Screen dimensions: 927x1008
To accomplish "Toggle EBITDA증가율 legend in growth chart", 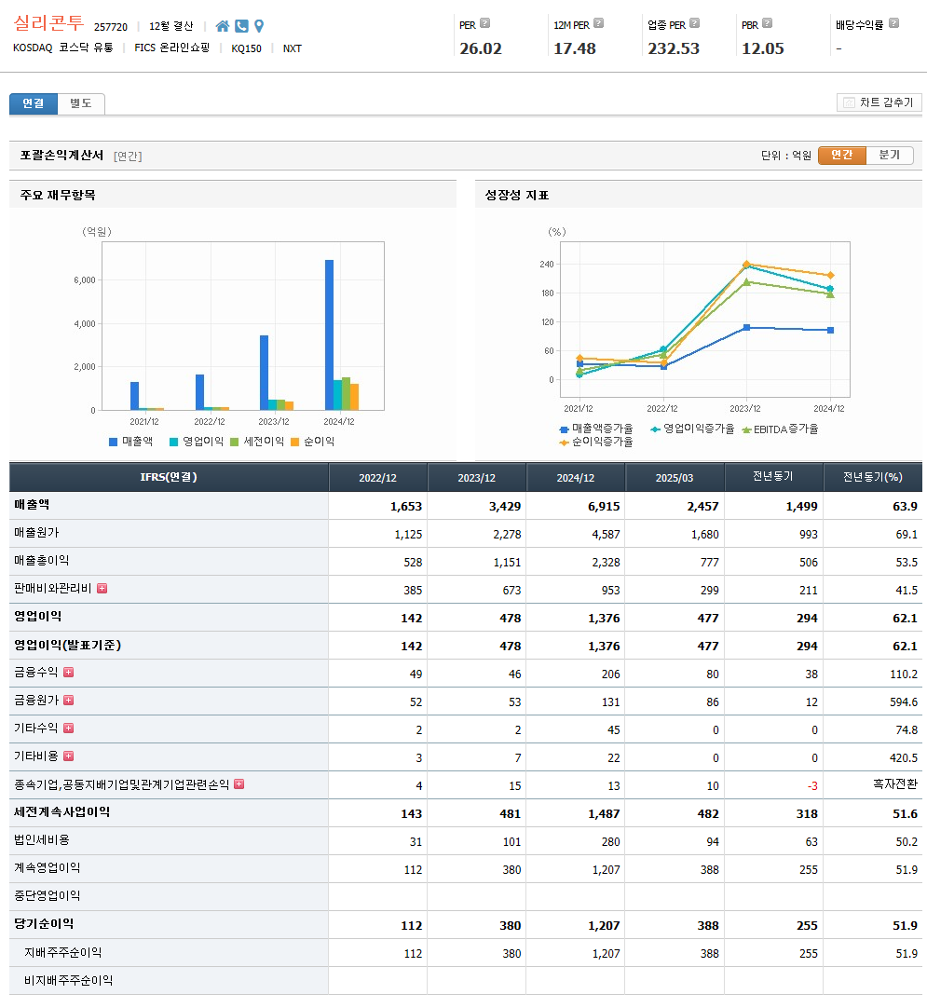I will coord(780,429).
